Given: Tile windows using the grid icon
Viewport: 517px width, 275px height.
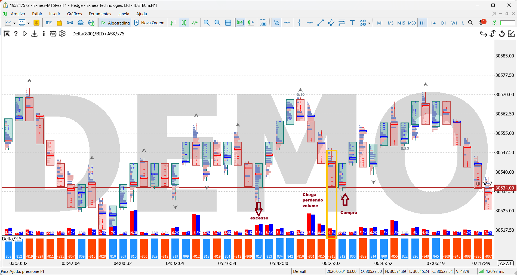Looking at the screenshot, I should pyautogui.click(x=228, y=23).
